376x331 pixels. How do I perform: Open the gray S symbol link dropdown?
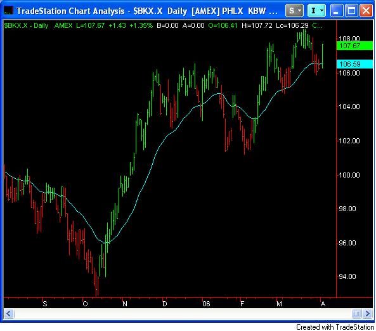tap(294, 11)
